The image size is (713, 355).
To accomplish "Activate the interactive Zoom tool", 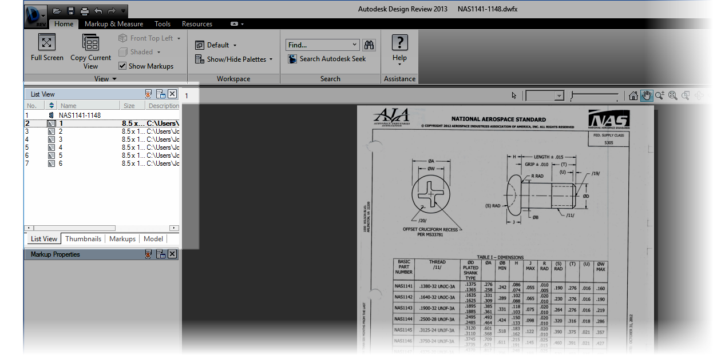I will [659, 95].
